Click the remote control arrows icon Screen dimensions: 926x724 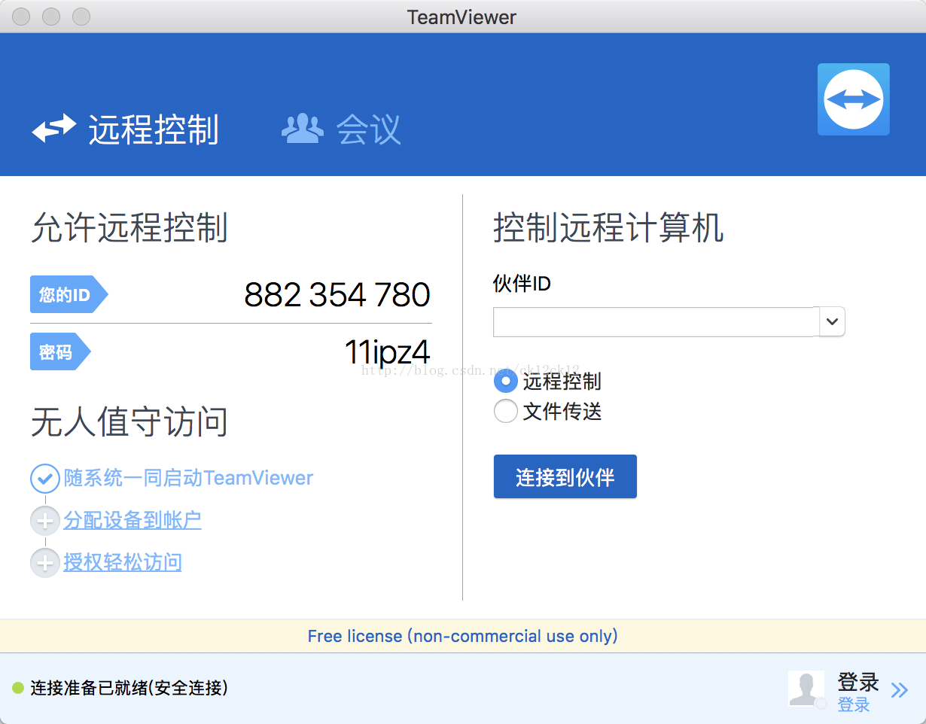[53, 129]
